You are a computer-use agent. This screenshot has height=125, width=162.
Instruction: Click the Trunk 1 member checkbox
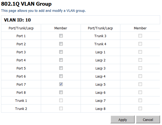click(61, 100)
